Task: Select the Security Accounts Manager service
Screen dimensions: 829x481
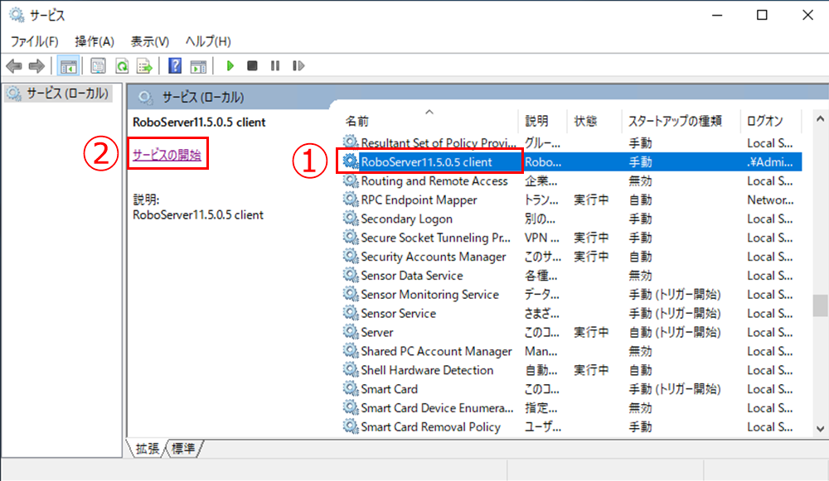Action: coord(434,257)
